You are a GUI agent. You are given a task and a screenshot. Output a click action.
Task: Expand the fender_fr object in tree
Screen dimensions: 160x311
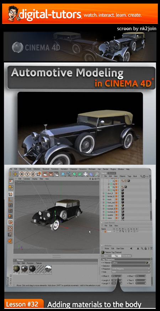103,196
